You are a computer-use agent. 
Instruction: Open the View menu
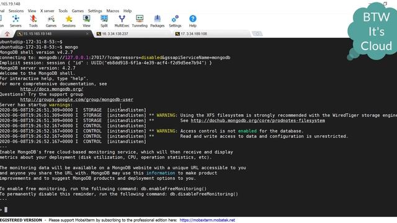[32, 11]
